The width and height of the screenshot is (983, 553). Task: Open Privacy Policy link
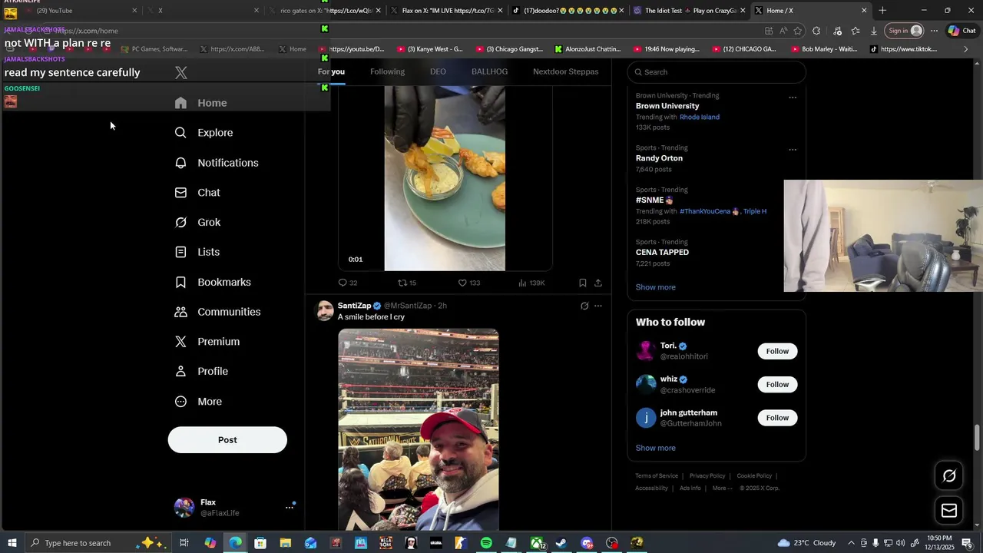click(707, 476)
